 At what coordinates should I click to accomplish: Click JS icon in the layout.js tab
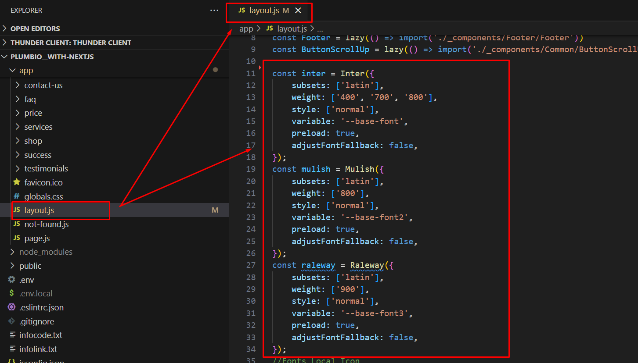242,11
